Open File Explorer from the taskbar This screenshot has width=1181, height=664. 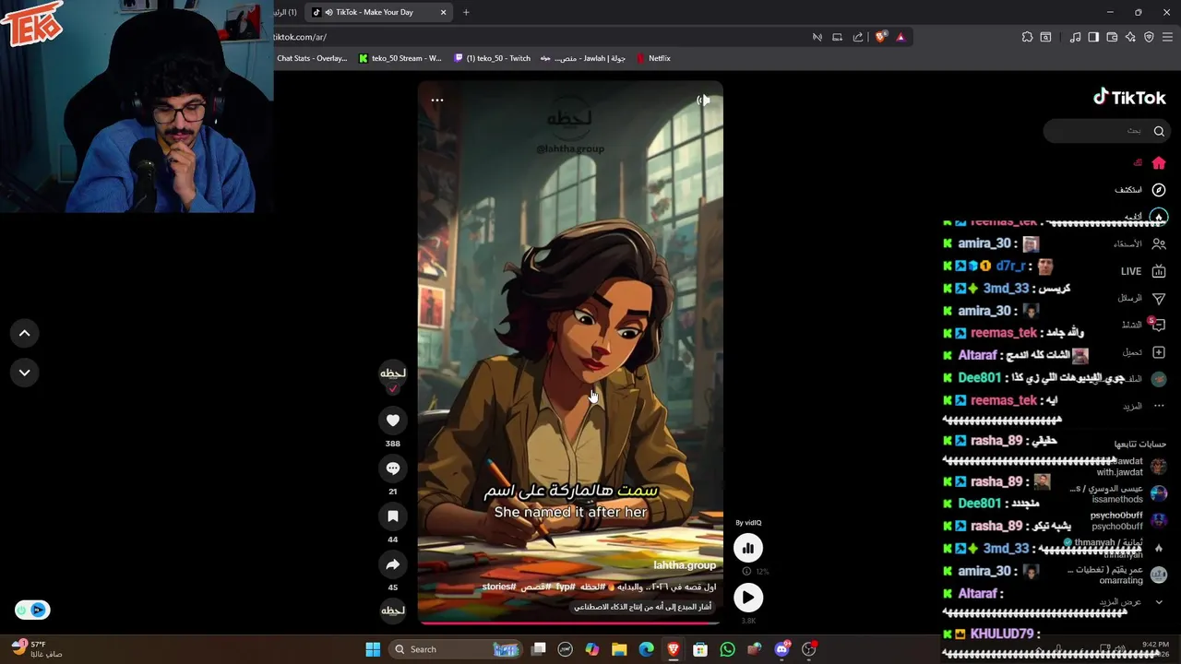pos(619,649)
